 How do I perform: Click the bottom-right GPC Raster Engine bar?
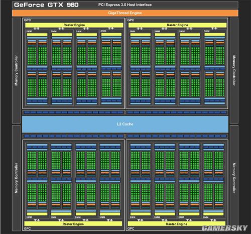point(177,224)
